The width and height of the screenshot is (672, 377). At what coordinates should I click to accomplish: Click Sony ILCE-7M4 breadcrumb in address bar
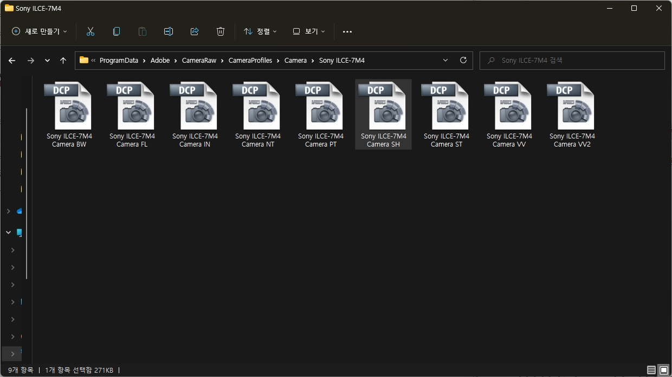coord(342,61)
